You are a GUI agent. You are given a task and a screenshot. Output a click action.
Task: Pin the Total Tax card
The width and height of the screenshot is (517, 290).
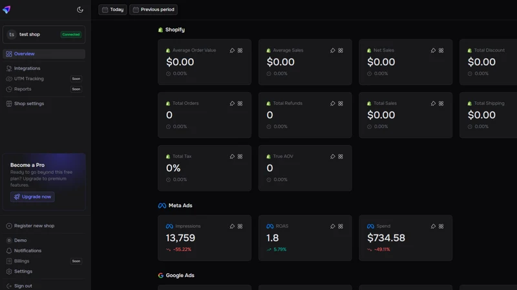232,157
